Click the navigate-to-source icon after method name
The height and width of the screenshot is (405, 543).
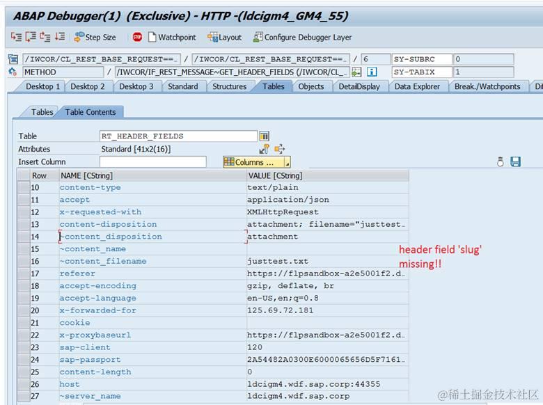[x=356, y=72]
